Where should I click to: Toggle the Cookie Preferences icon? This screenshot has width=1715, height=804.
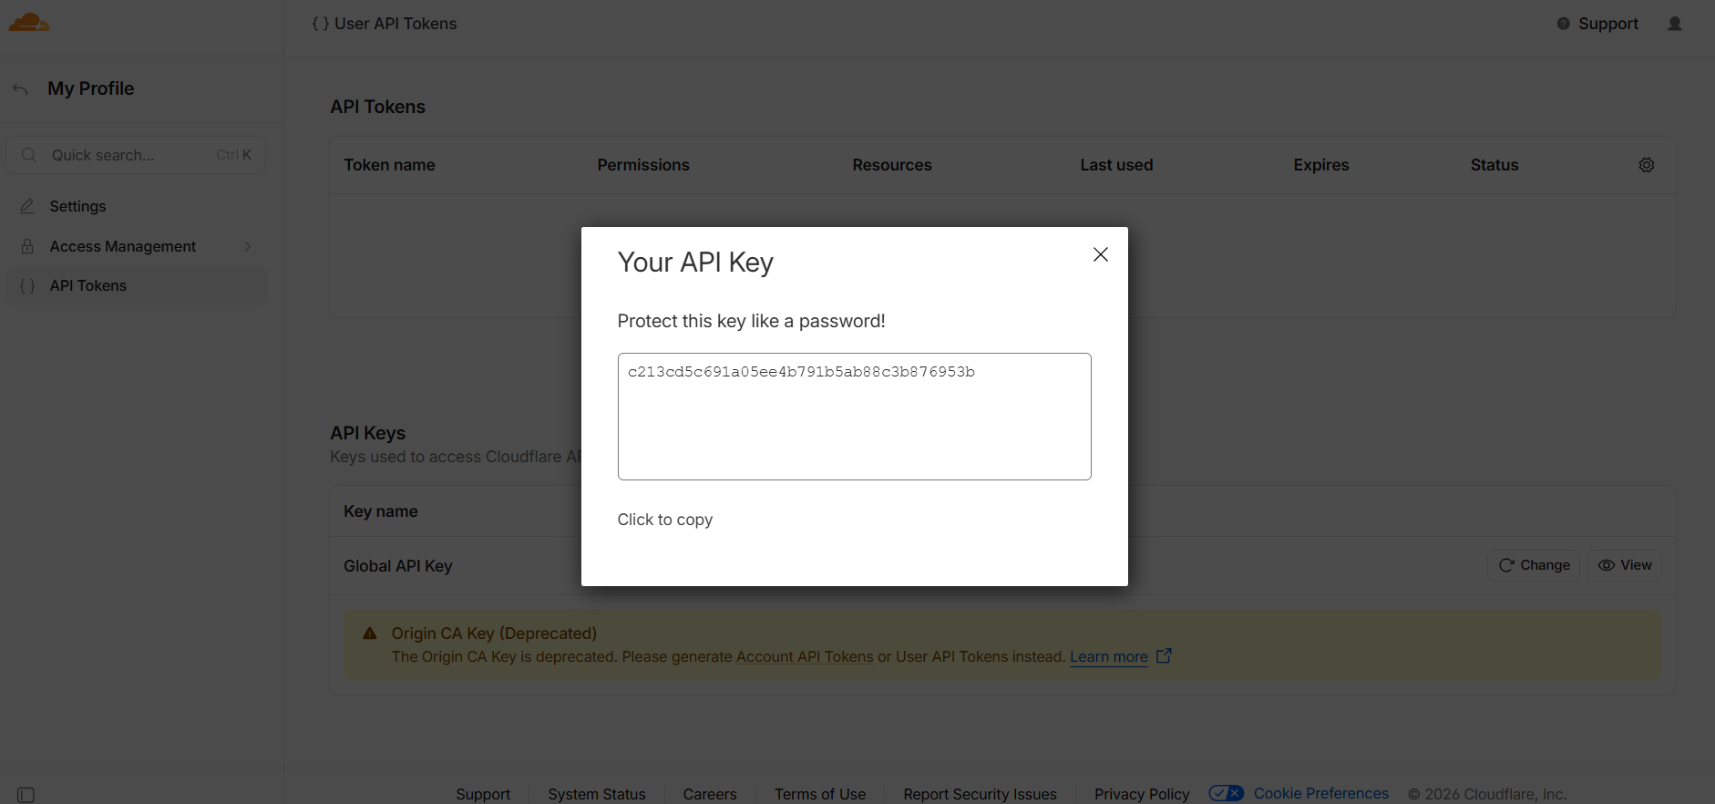[1226, 793]
